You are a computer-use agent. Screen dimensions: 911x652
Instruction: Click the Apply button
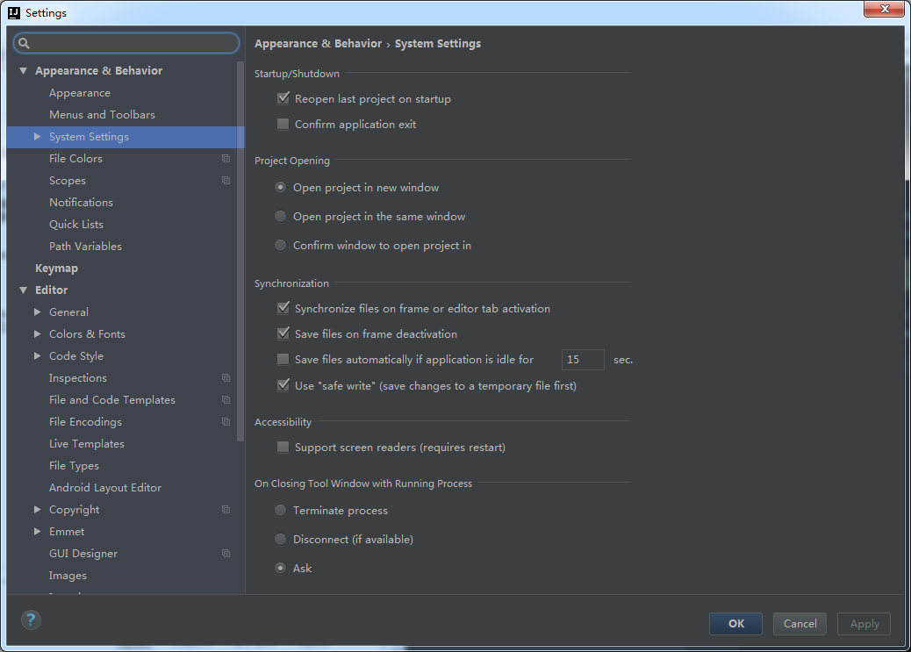click(x=864, y=624)
